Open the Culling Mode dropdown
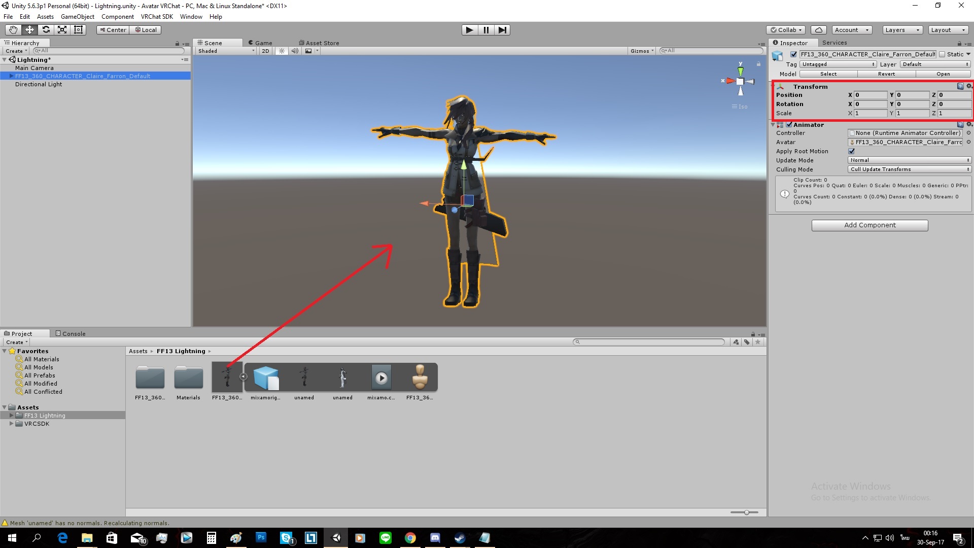This screenshot has width=974, height=548. 909,169
